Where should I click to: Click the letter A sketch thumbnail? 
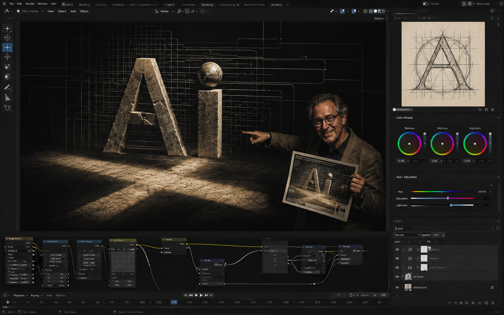coord(443,64)
